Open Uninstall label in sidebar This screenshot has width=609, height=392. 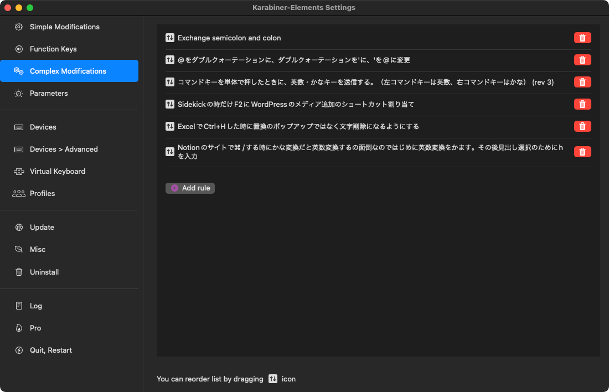(44, 272)
